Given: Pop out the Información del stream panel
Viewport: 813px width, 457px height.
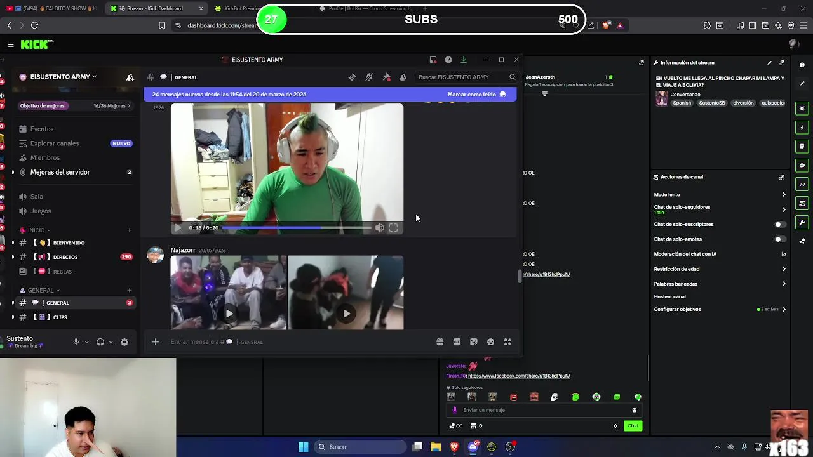Looking at the screenshot, I should click(x=782, y=63).
